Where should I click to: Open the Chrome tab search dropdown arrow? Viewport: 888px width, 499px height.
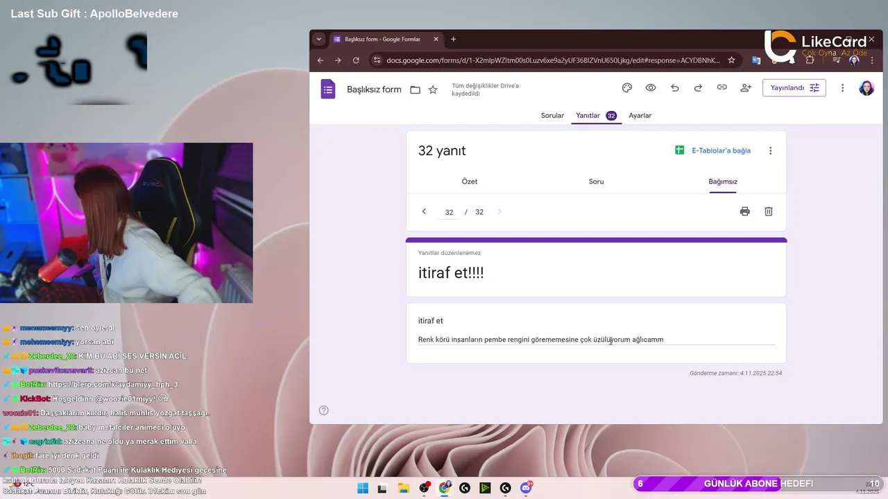point(319,40)
